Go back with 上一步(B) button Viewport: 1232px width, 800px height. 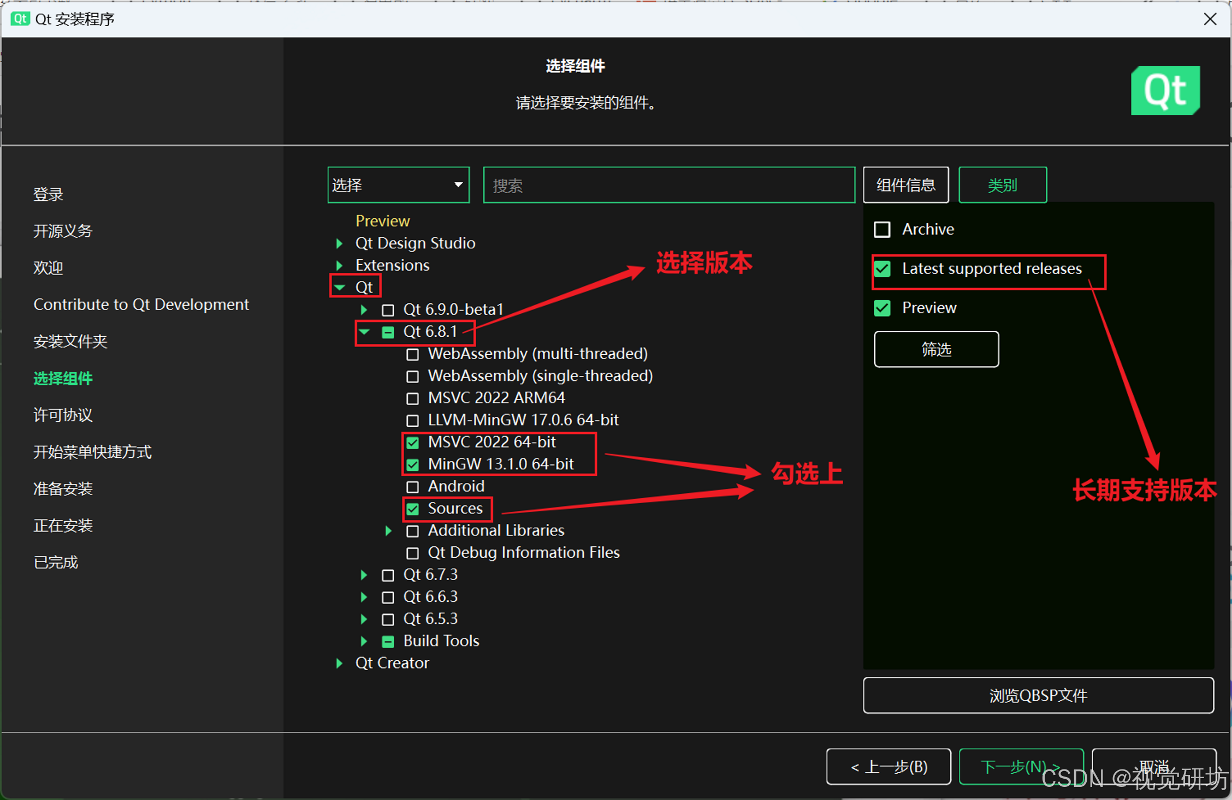coord(889,767)
